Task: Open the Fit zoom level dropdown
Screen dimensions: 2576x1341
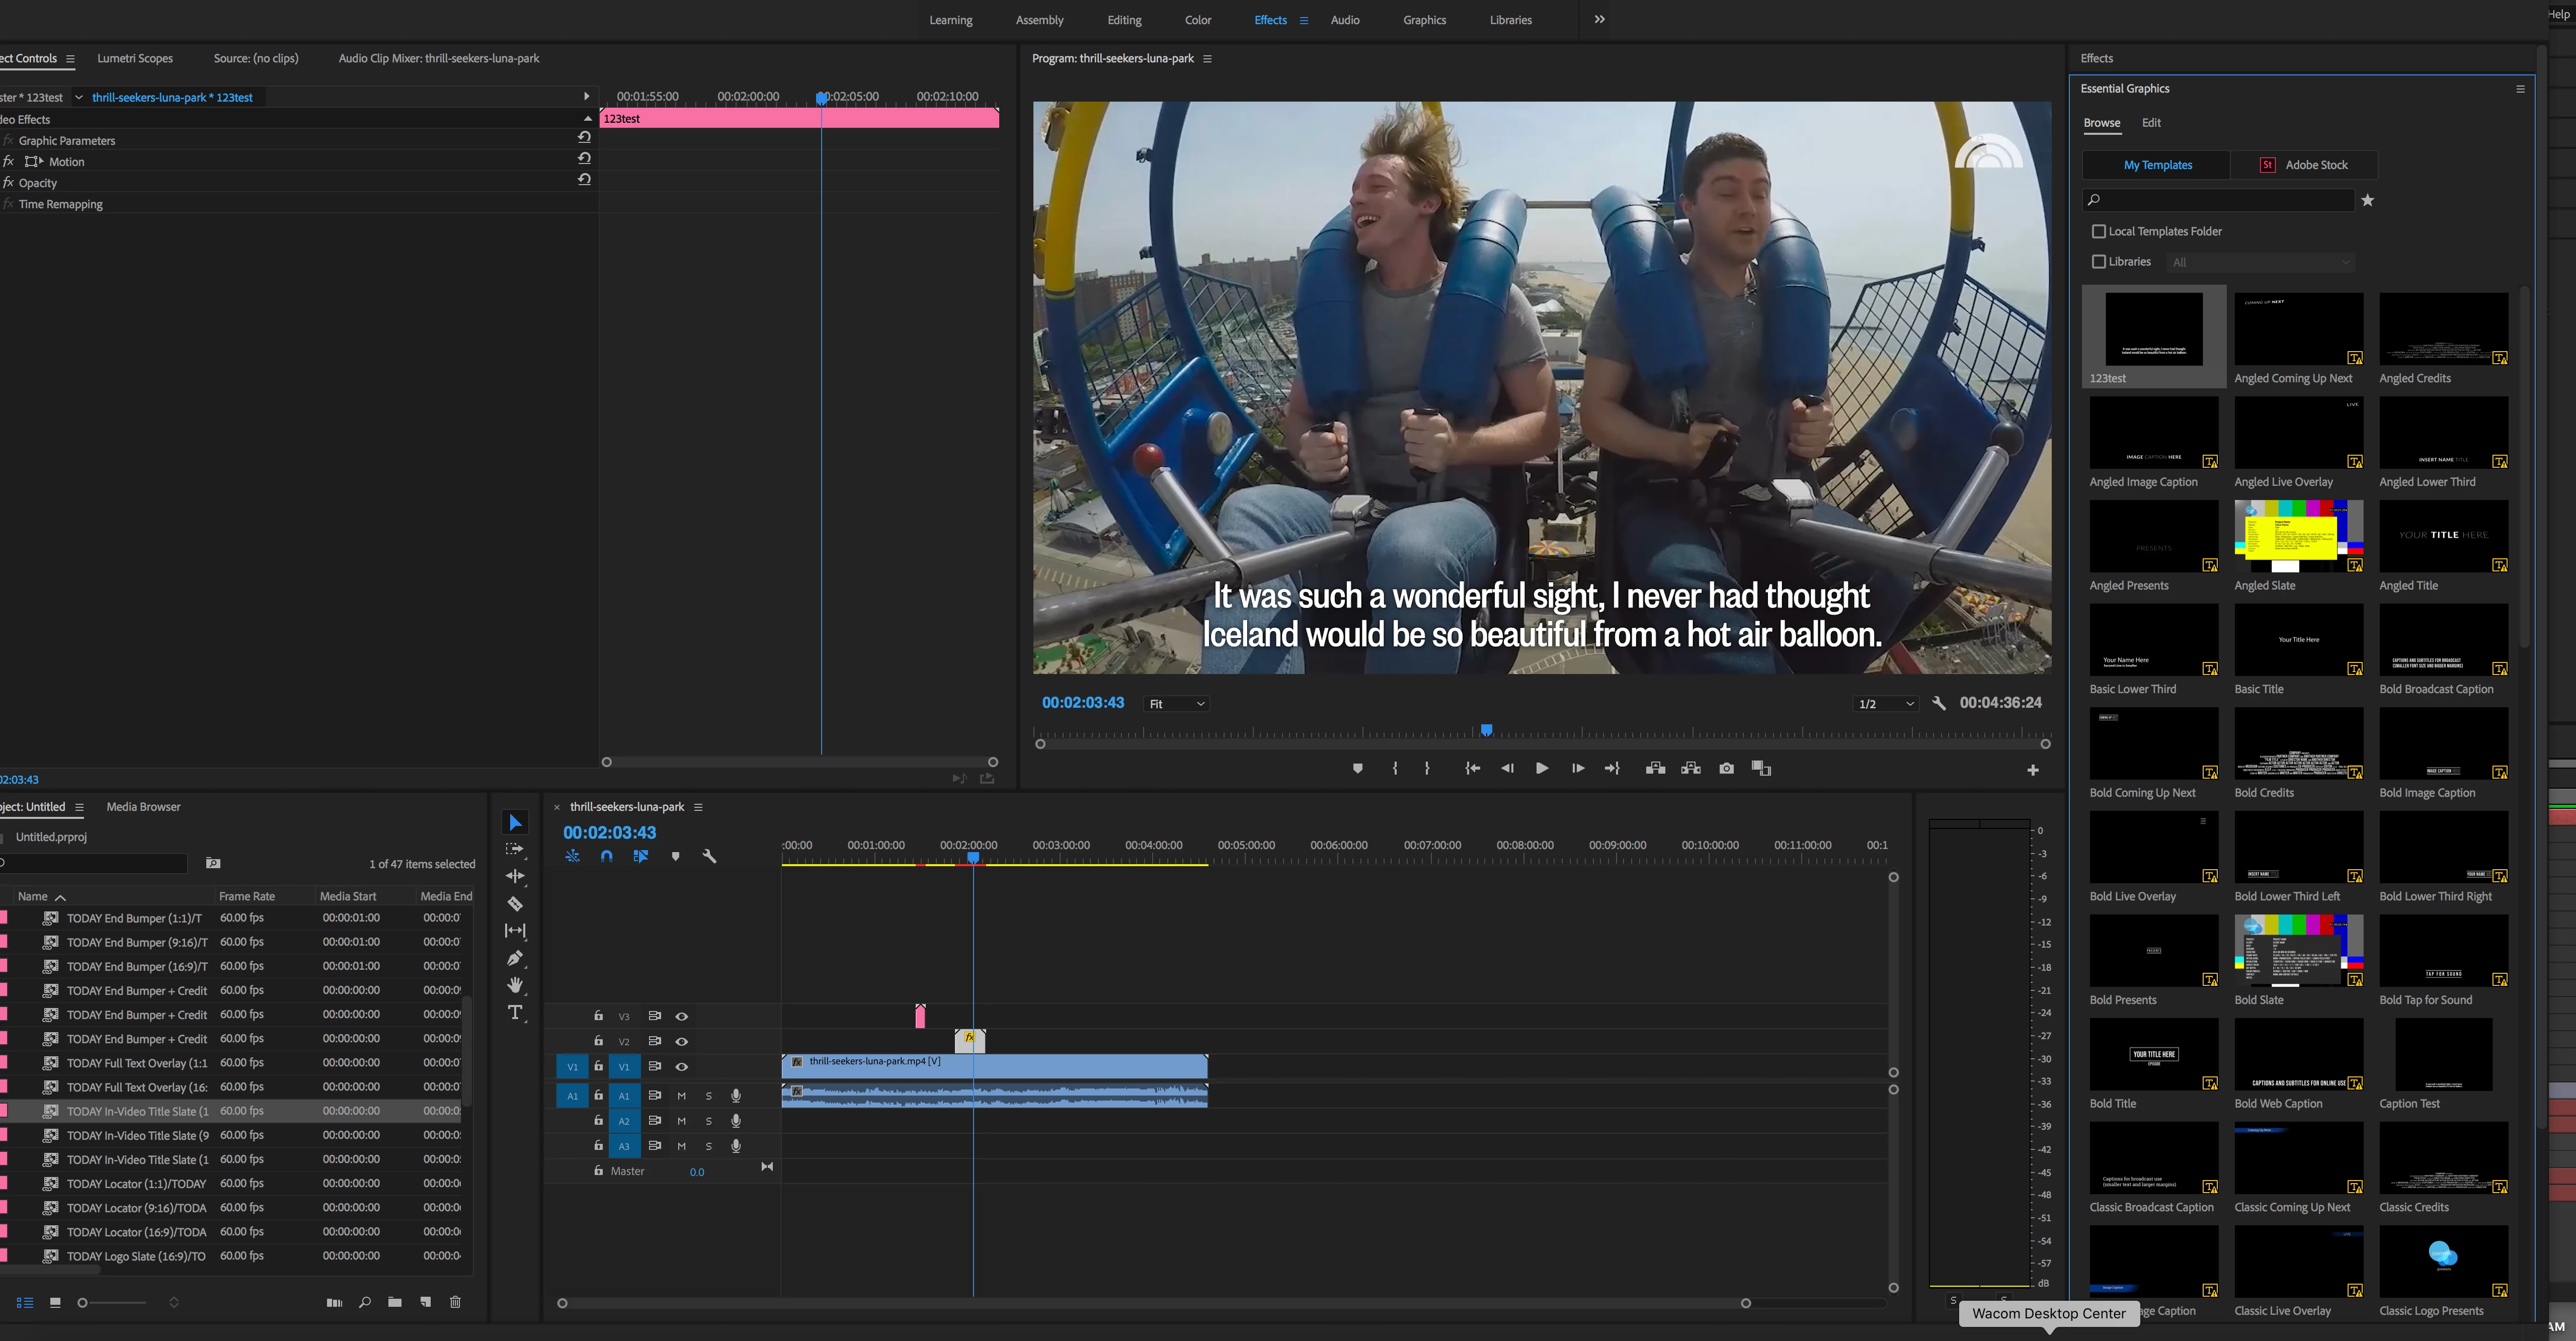Action: point(1176,704)
